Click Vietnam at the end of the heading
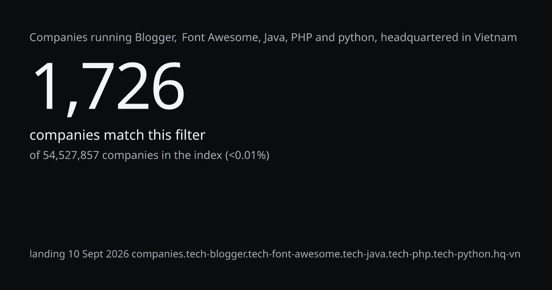 496,38
